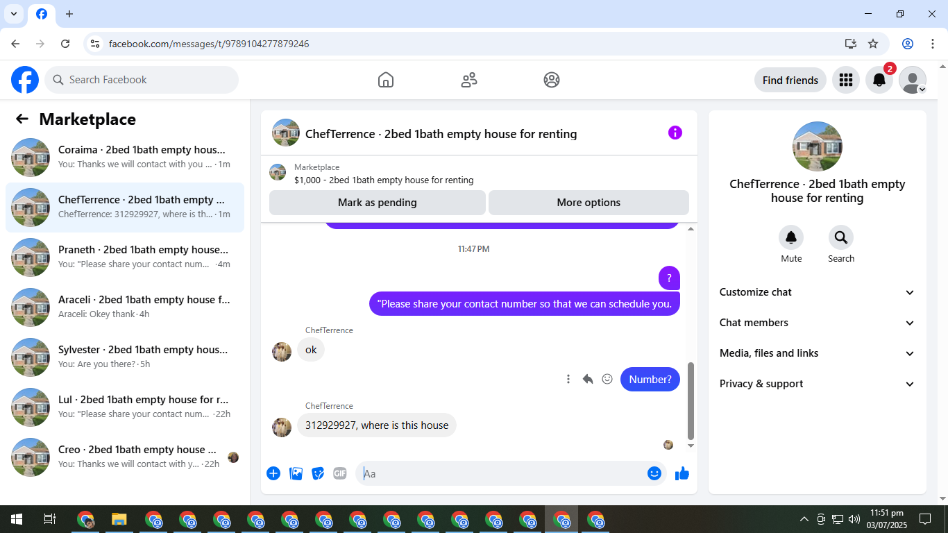Click More options button
Image resolution: width=948 pixels, height=533 pixels.
589,203
